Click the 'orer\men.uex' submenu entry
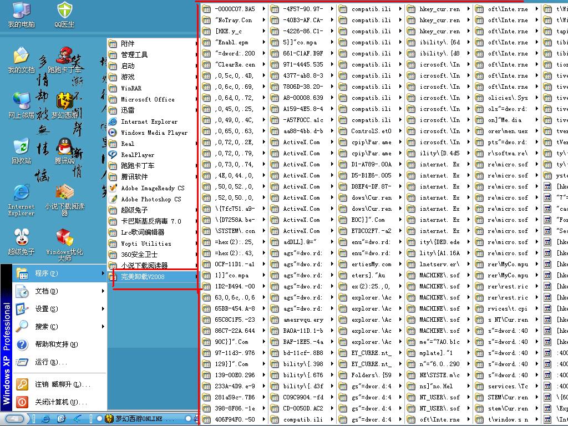 coord(507,131)
